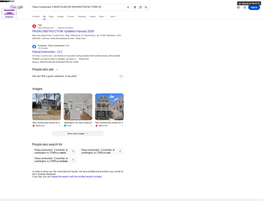Open options menu for Trulia image
The height and width of the screenshot is (201, 266).
tap(91, 125)
